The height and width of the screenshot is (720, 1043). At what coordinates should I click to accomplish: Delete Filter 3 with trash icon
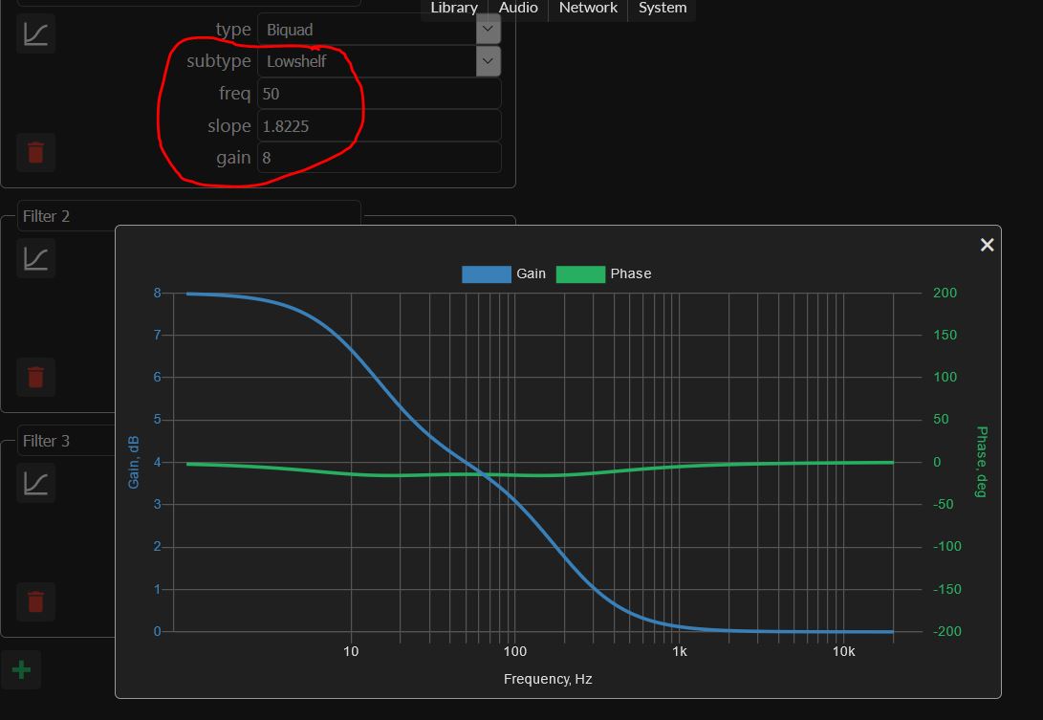36,601
